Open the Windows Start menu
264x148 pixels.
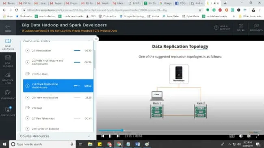[4, 144]
